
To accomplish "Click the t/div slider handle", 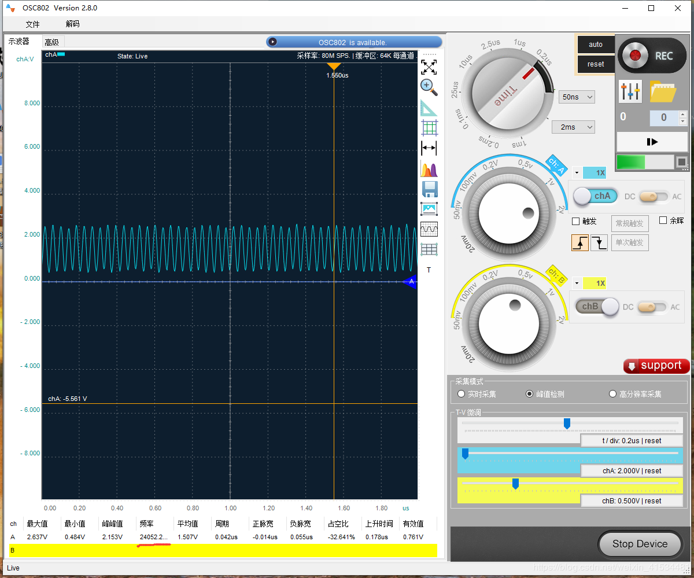I will click(x=567, y=424).
